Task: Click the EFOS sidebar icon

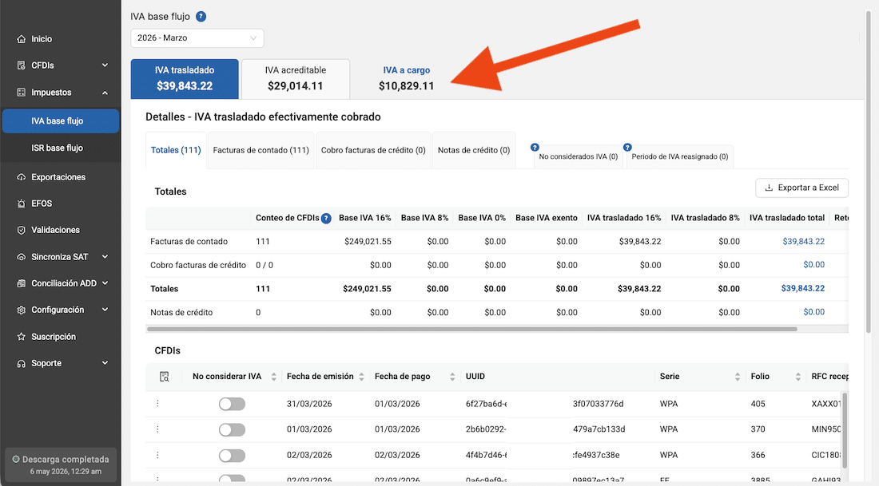Action: click(x=22, y=203)
